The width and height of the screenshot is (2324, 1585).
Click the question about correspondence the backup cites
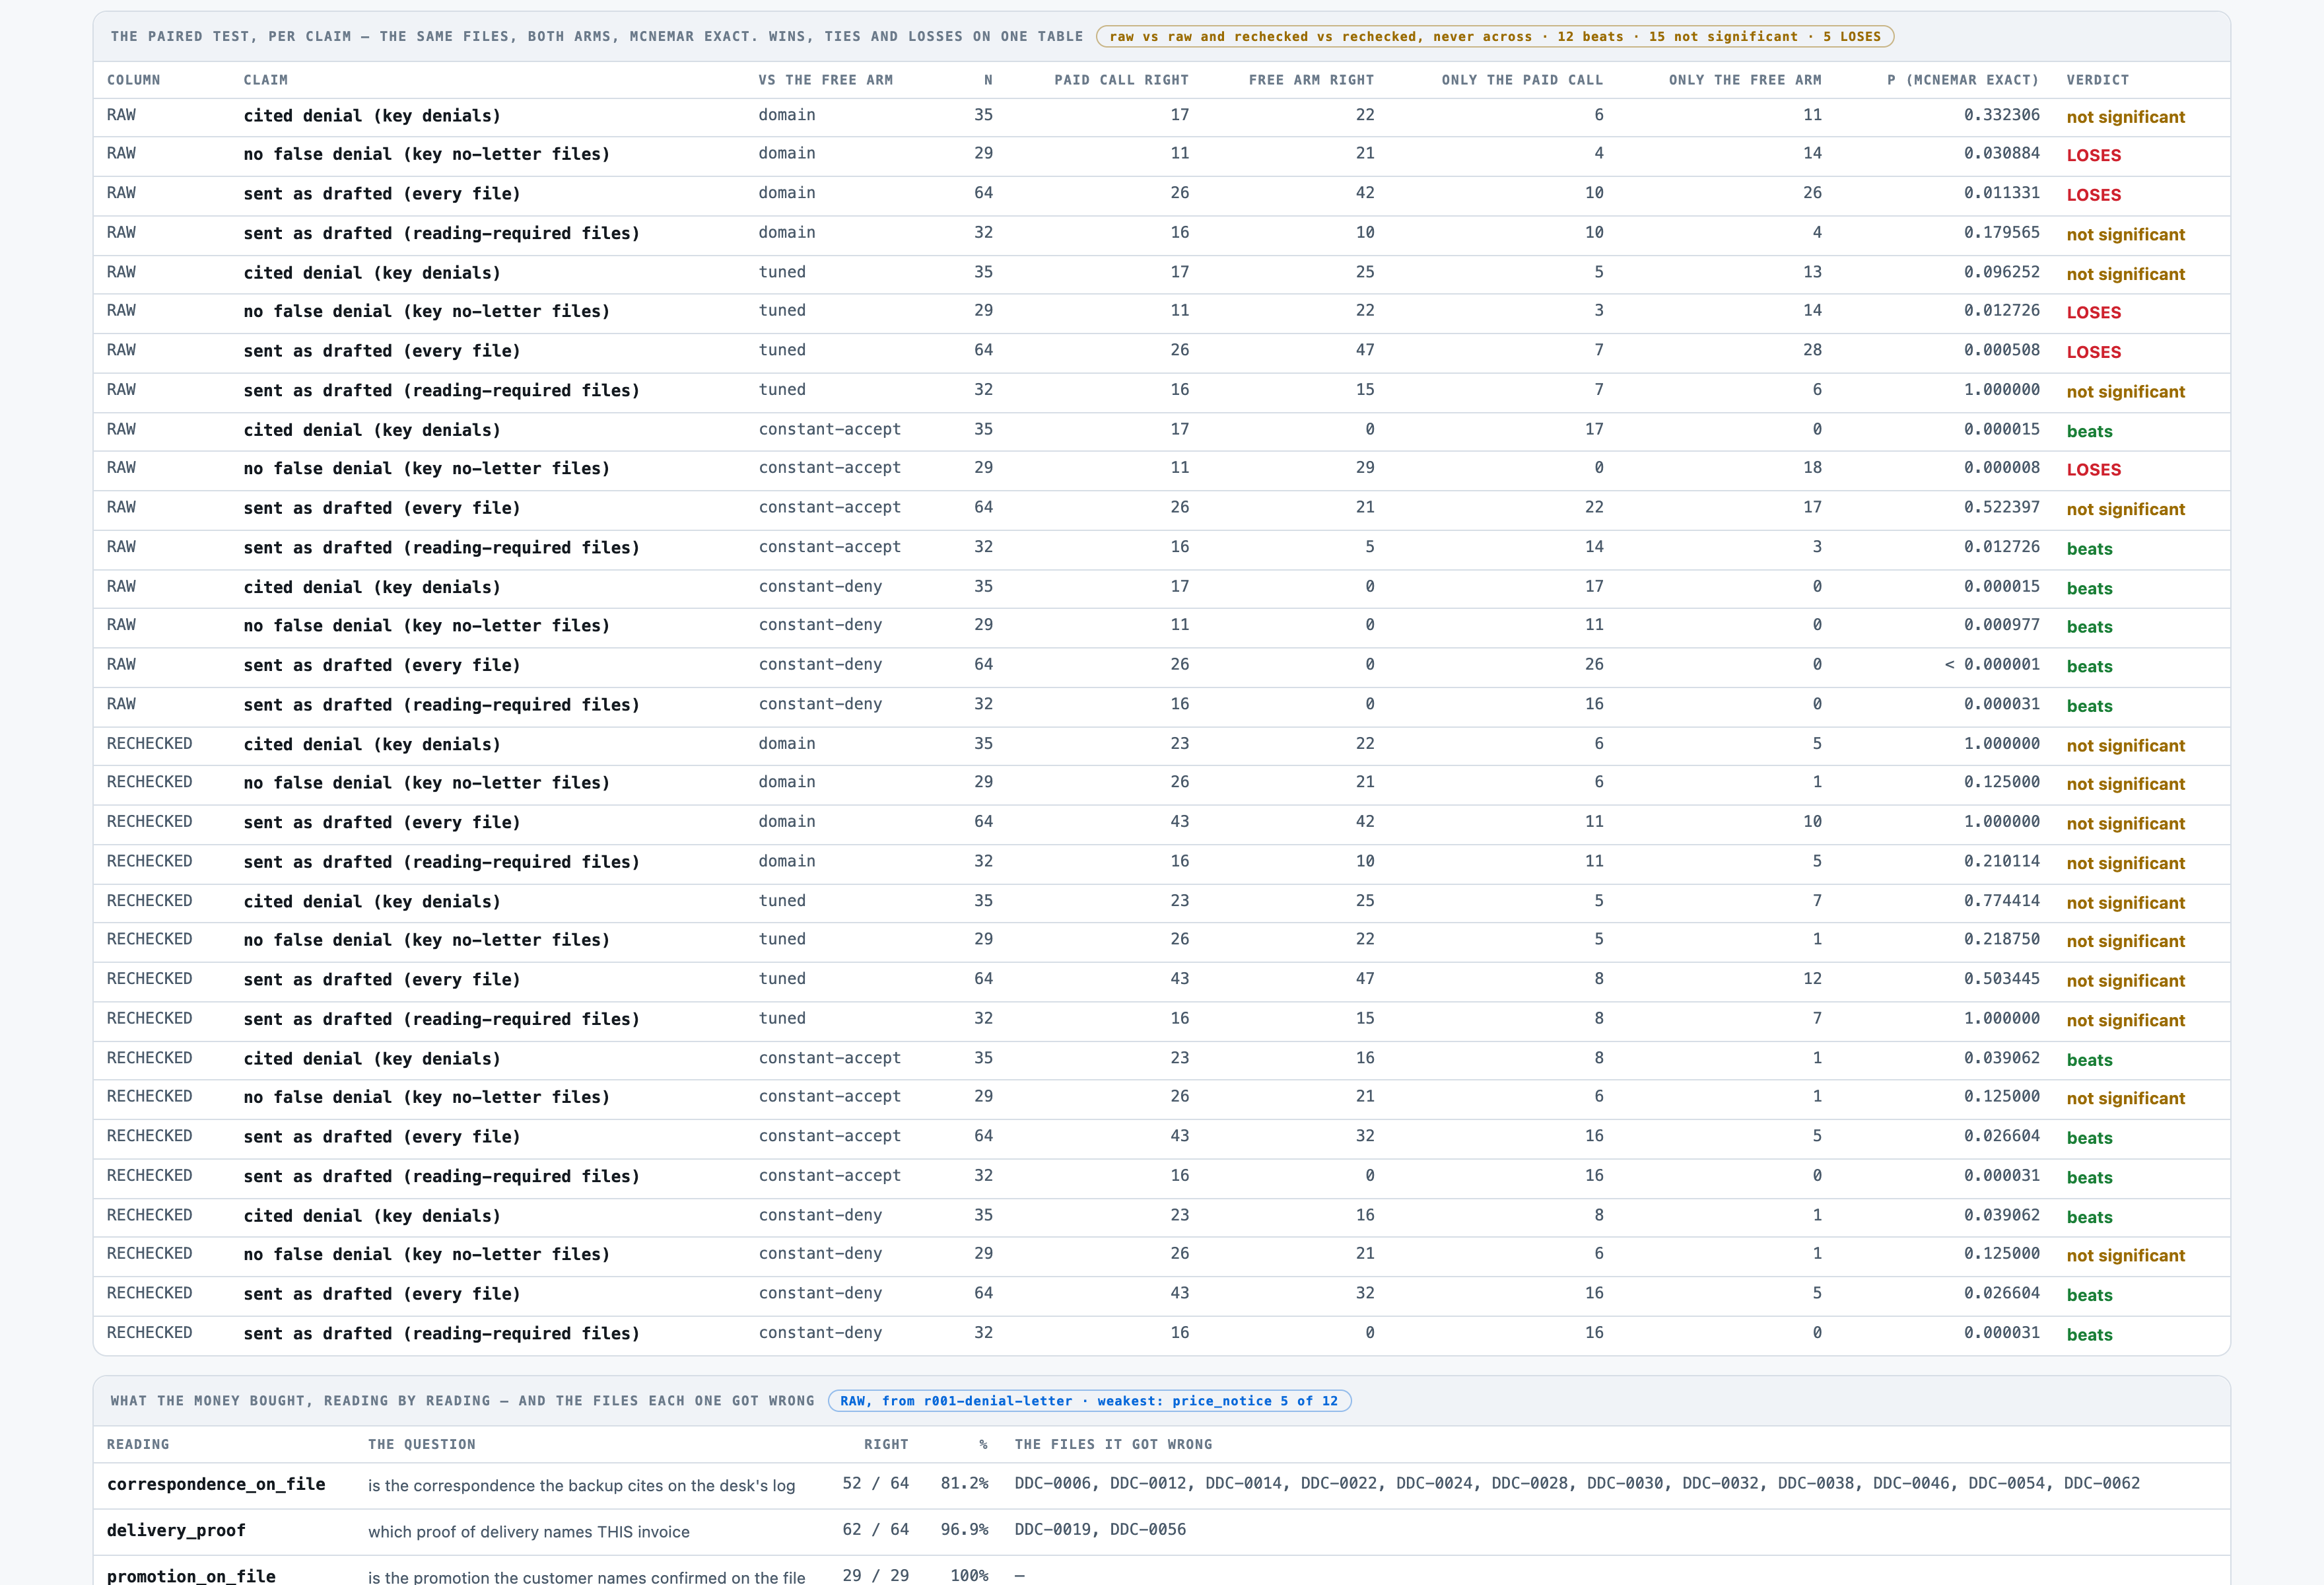click(x=581, y=1486)
